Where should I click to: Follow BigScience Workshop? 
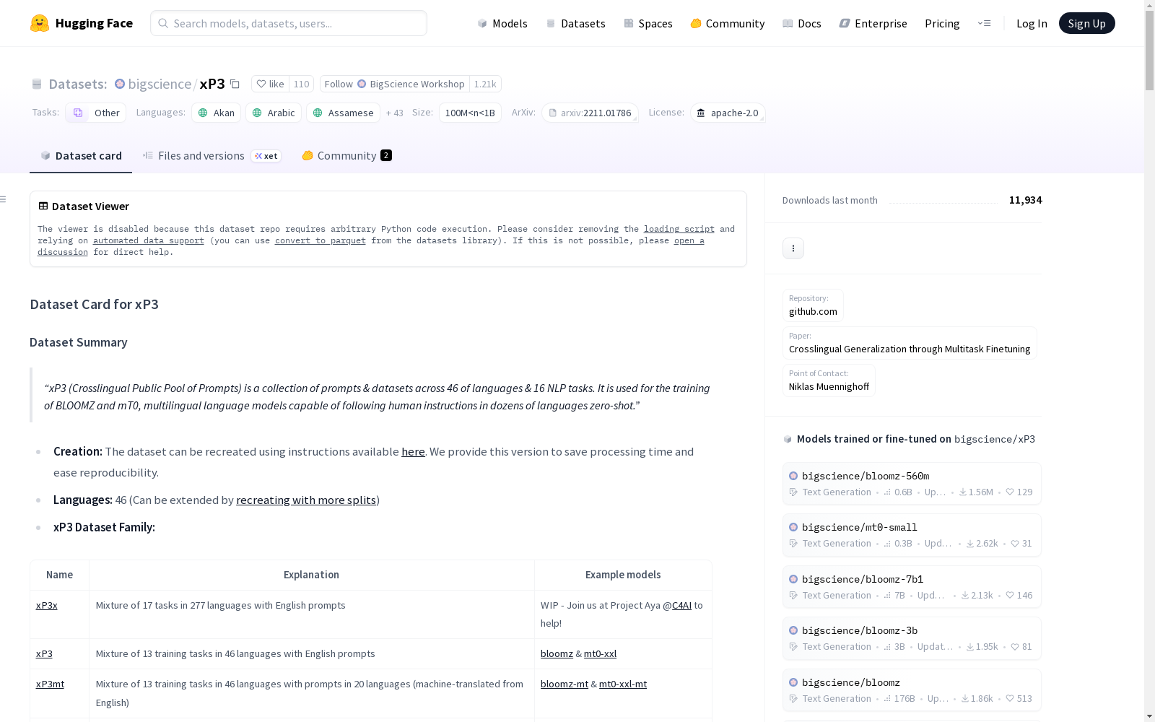(x=395, y=84)
